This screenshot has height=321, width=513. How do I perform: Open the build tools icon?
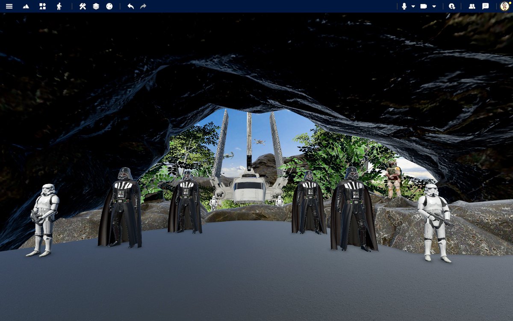[x=83, y=6]
